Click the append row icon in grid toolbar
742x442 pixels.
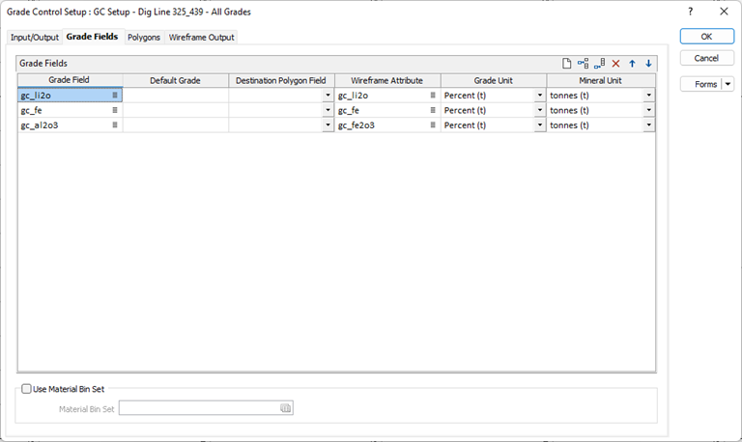tap(600, 64)
